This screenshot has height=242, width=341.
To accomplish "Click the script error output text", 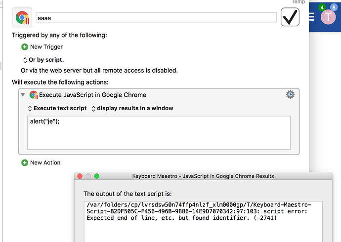I will pyautogui.click(x=199, y=211).
